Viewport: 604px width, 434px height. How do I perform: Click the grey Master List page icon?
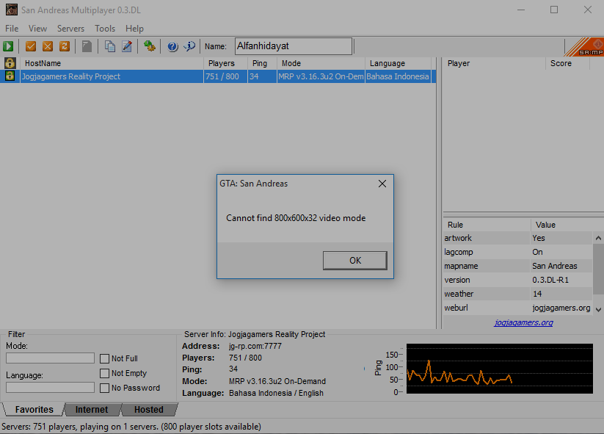coord(87,46)
